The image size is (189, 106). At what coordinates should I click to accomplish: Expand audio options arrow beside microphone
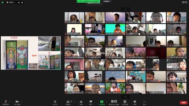(x=10, y=102)
